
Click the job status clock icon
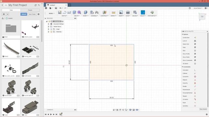[190, 8]
